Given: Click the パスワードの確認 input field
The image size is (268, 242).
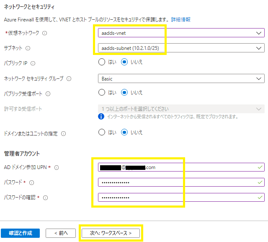Looking at the screenshot, I should point(181,198).
